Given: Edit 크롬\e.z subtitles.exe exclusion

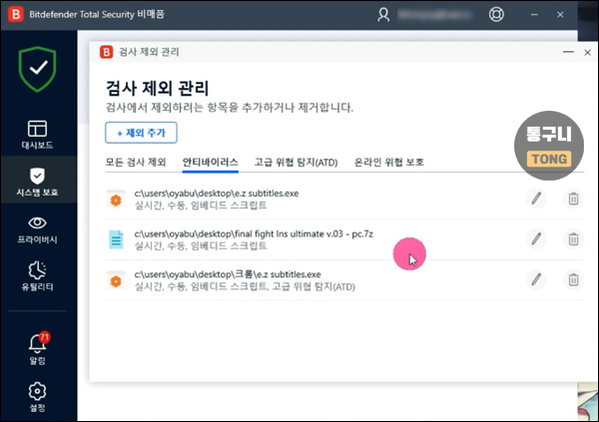Looking at the screenshot, I should pyautogui.click(x=536, y=279).
